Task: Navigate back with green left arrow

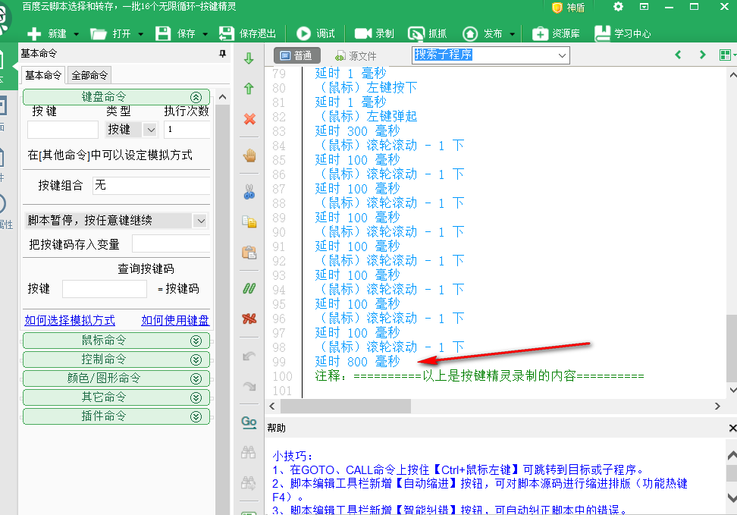Action: point(678,55)
